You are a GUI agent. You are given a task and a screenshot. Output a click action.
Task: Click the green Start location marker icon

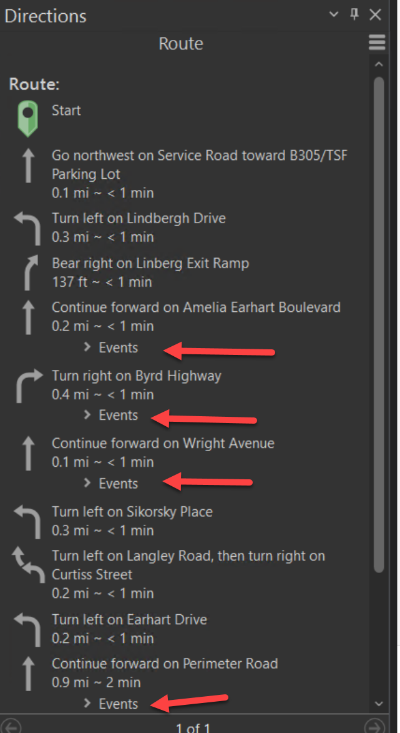(28, 117)
